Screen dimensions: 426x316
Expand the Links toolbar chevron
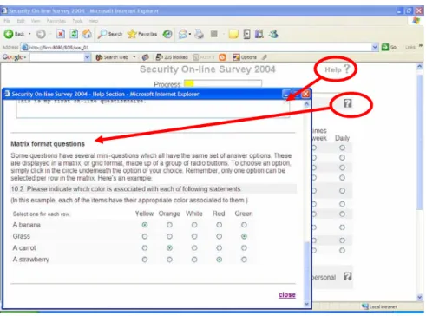tap(421, 46)
